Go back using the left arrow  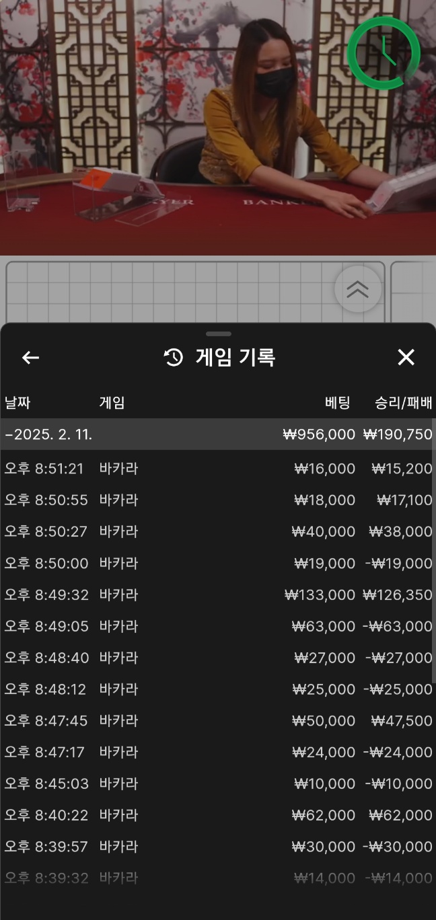tap(30, 358)
